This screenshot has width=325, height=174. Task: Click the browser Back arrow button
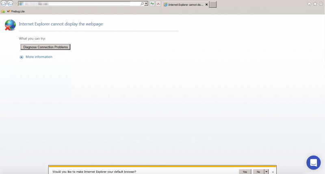(4, 4)
